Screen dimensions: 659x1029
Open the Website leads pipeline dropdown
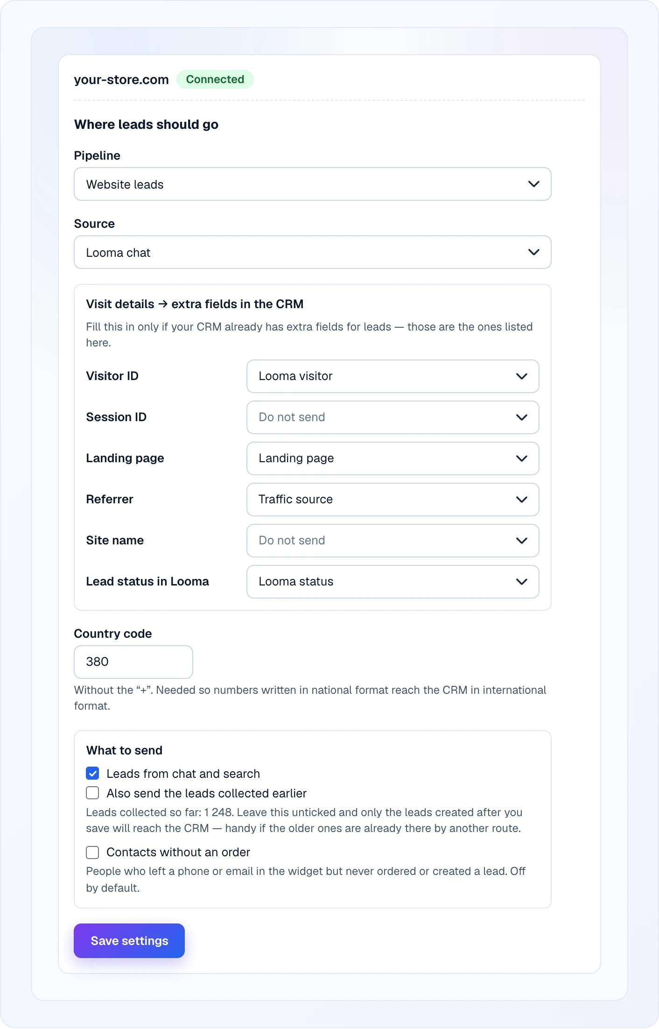[x=313, y=184]
